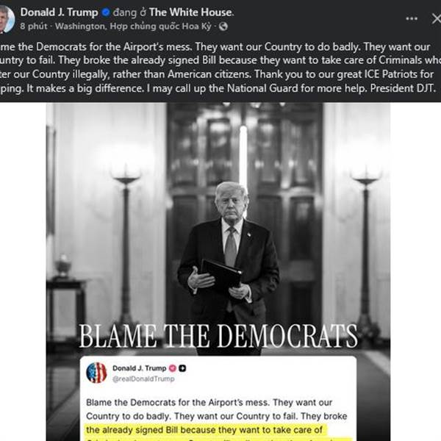Click the BLAME THE DEMOCRATS headline text
This screenshot has height=441, width=441.
(x=218, y=336)
